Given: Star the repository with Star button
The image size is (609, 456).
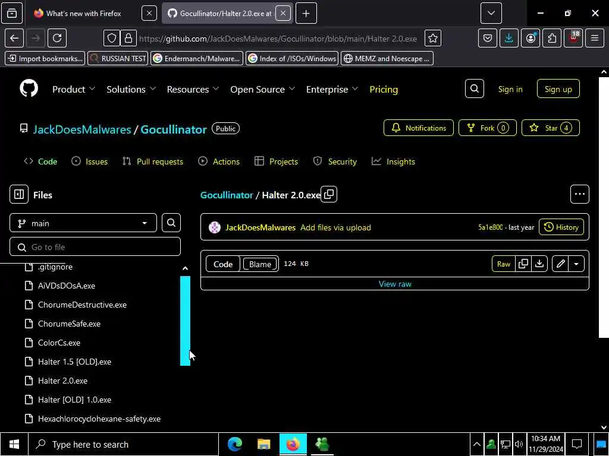Looking at the screenshot, I should 550,128.
